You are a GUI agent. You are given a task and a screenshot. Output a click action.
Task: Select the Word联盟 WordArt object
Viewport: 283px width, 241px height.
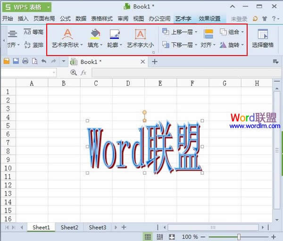coord(144,147)
